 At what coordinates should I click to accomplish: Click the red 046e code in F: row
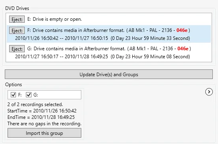point(182,30)
